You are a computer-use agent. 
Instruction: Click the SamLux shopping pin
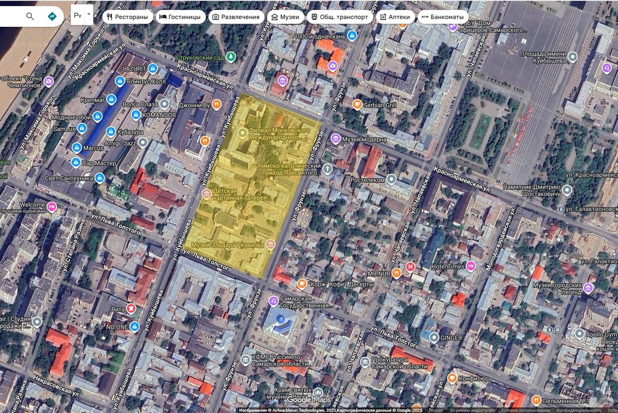click(83, 128)
